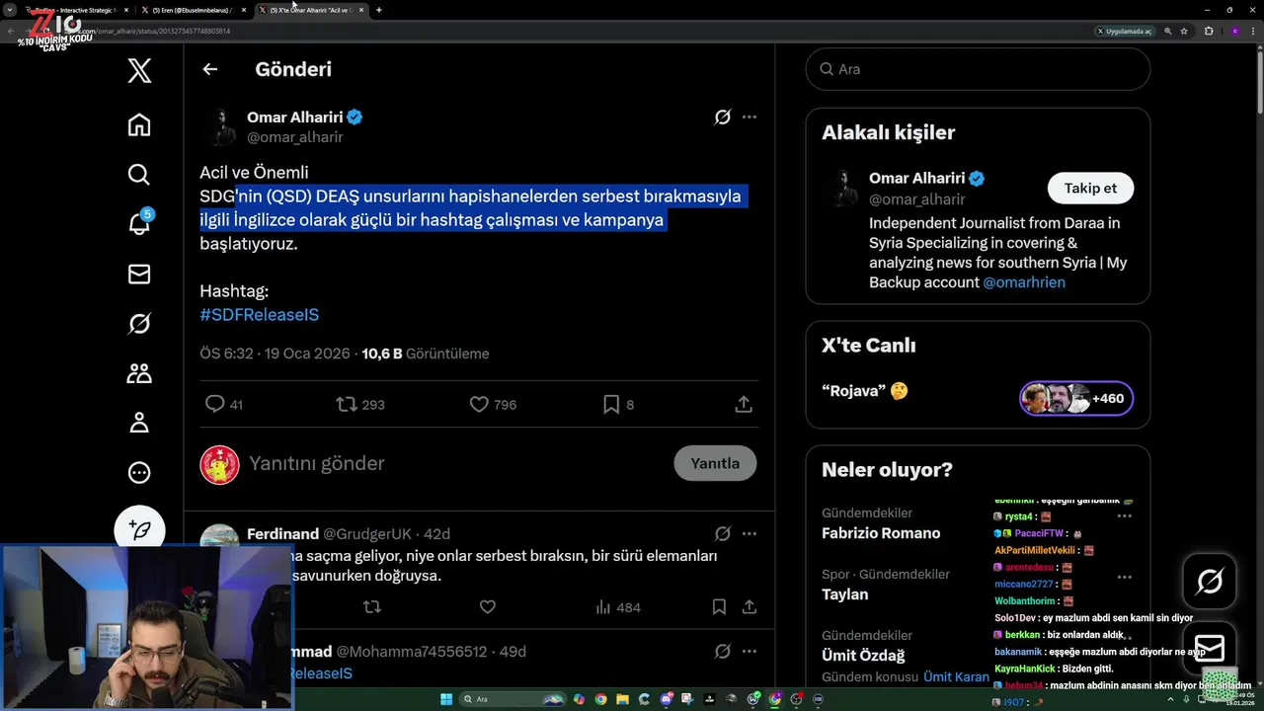Screen dimensions: 1264x711
Task: Click the Yanıtla reply button
Action: [715, 463]
